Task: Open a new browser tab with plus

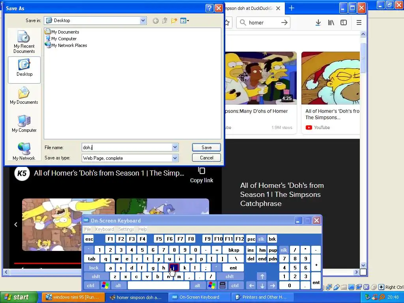Action: tap(292, 8)
